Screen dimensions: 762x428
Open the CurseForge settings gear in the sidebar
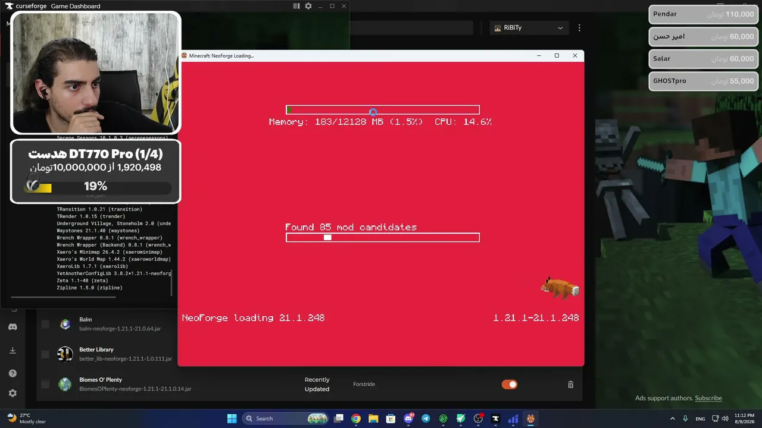point(13,394)
